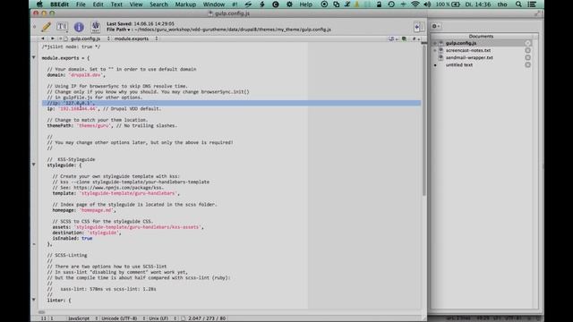Open Notification Center icon
Screen dimensions: 573x322
(532, 4)
